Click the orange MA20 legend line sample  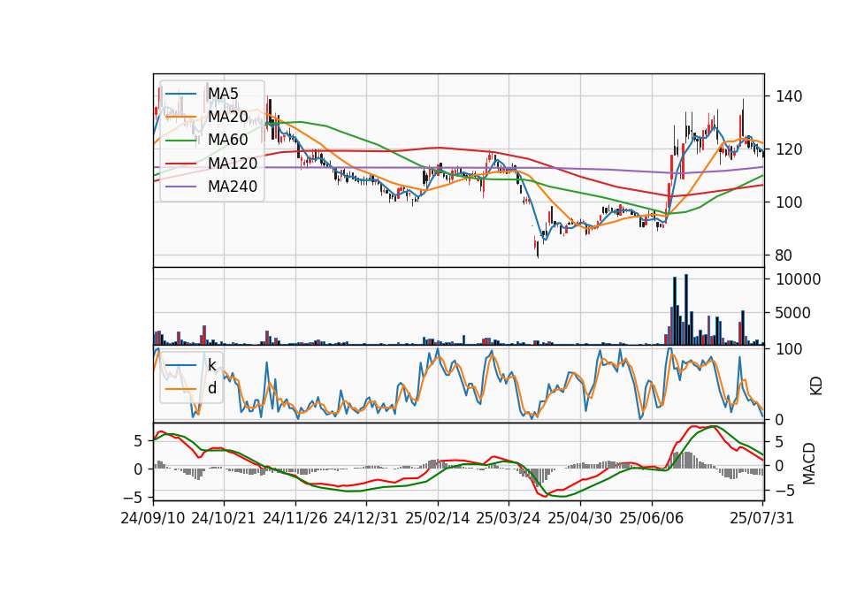(x=180, y=117)
